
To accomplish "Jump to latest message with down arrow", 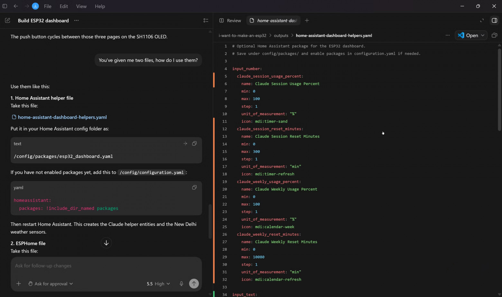I will pyautogui.click(x=106, y=243).
